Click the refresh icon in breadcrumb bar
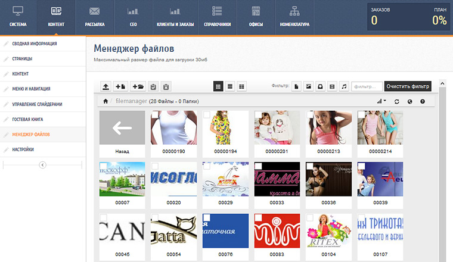Viewport: 453px width, 262px height. click(397, 101)
